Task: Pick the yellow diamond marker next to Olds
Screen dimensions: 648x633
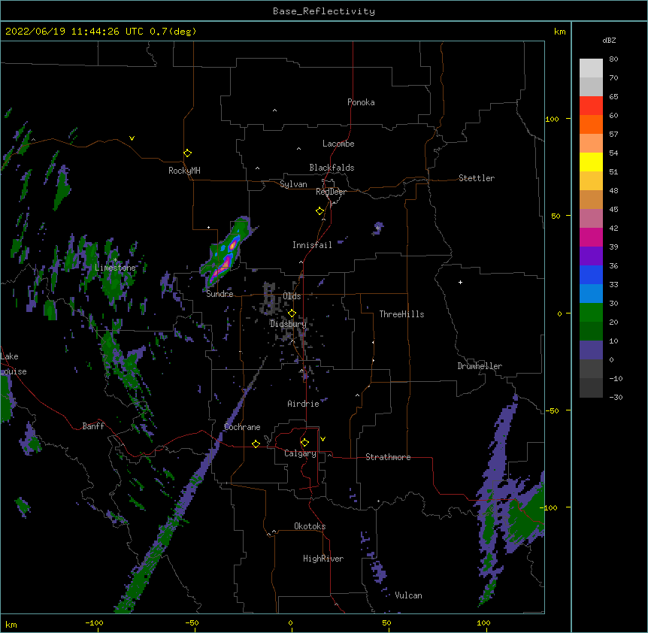Action: 292,313
